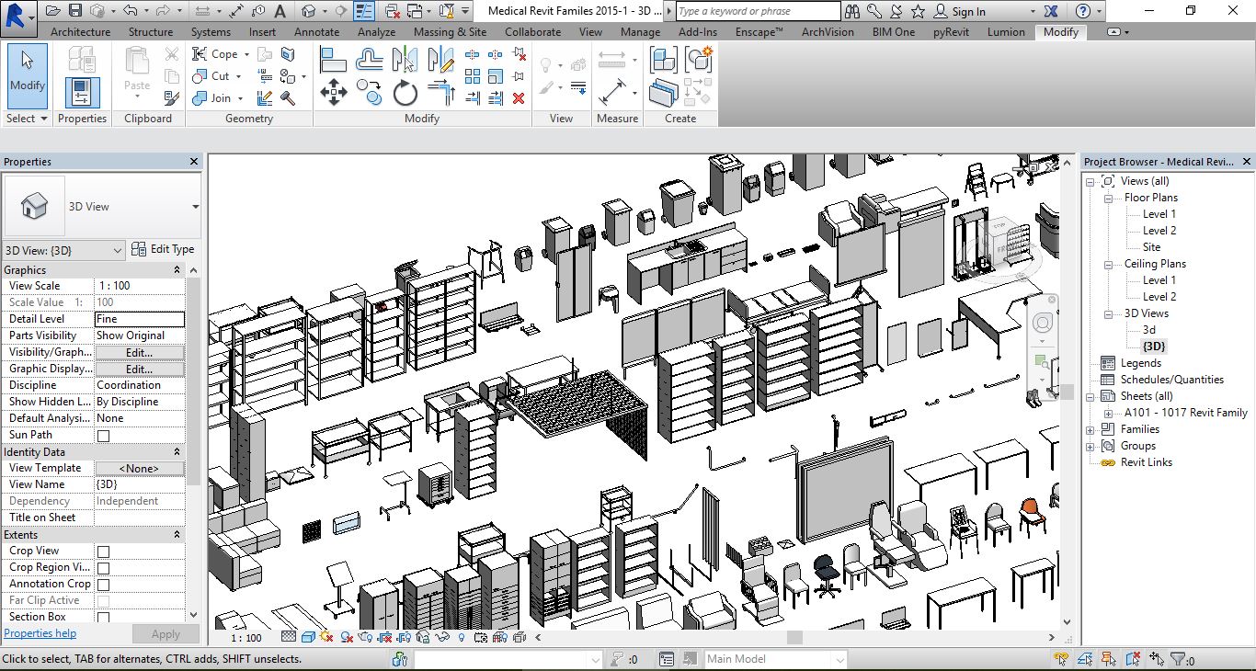The height and width of the screenshot is (671, 1256).
Task: Switch to the Massing & Site tab
Action: pos(450,31)
